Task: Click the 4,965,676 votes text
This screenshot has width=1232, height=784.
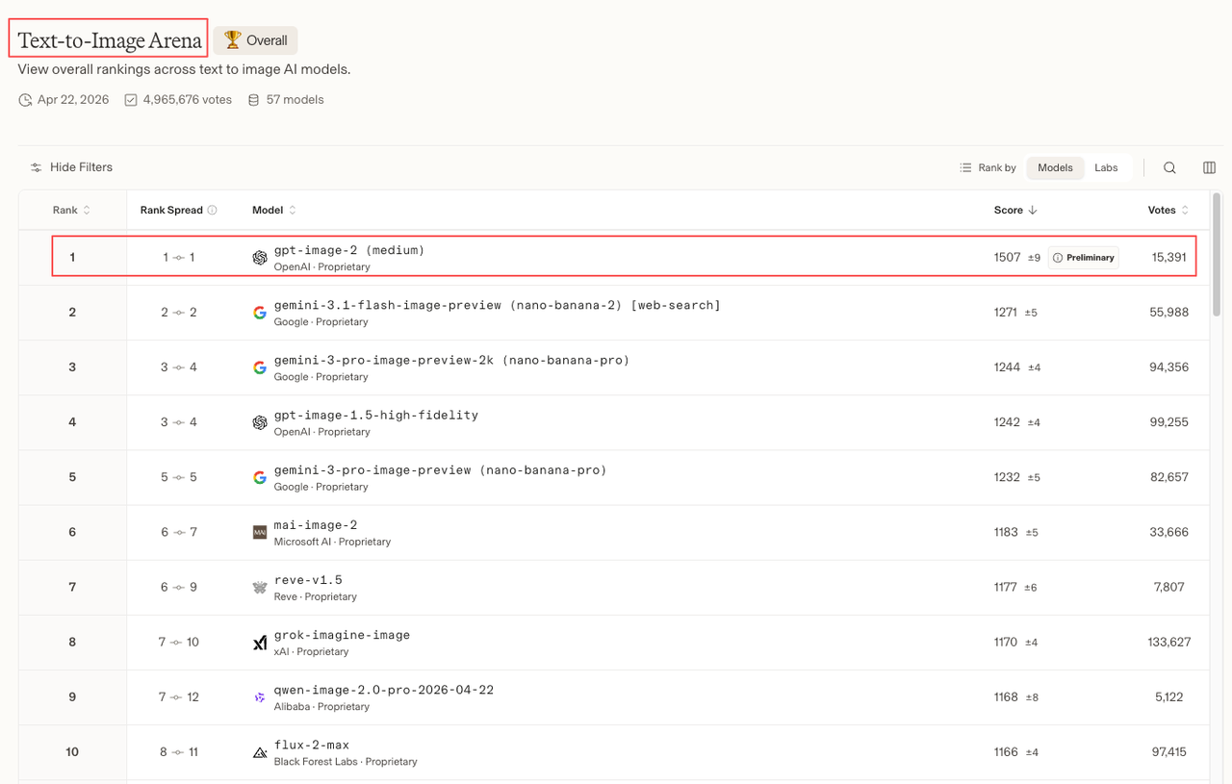Action: coord(188,100)
